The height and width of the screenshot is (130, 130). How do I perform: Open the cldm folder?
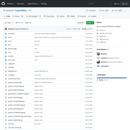(x=10, y=37)
